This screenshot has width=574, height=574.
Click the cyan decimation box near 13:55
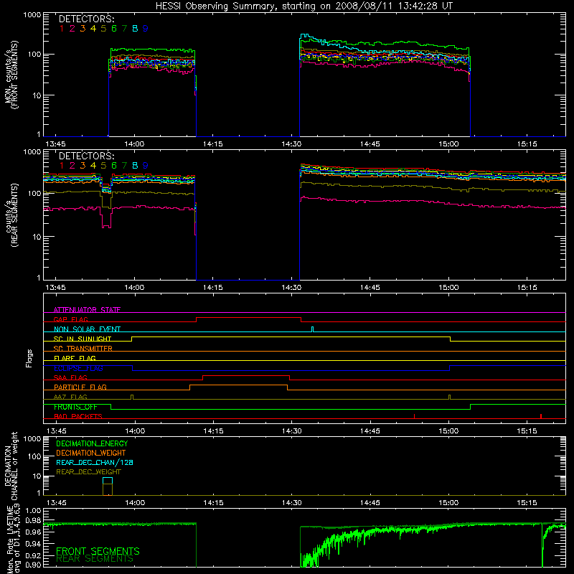point(108,481)
